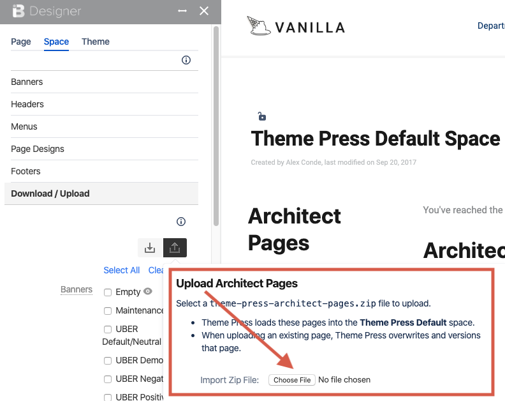
Task: Click the upload icon button
Action: pos(175,248)
